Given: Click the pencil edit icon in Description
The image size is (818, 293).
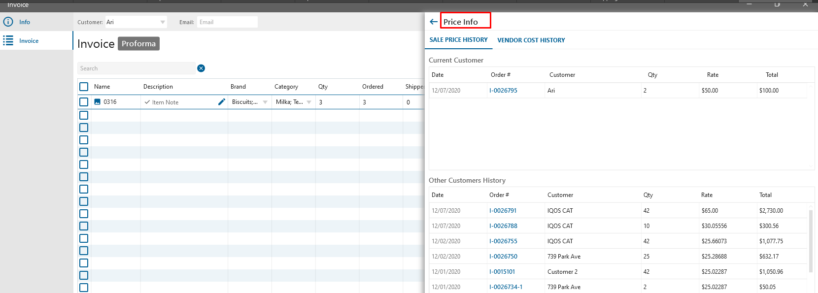Looking at the screenshot, I should pyautogui.click(x=222, y=102).
